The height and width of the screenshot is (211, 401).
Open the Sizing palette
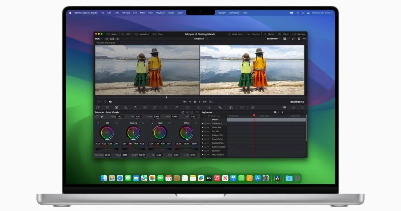pyautogui.click(x=241, y=108)
